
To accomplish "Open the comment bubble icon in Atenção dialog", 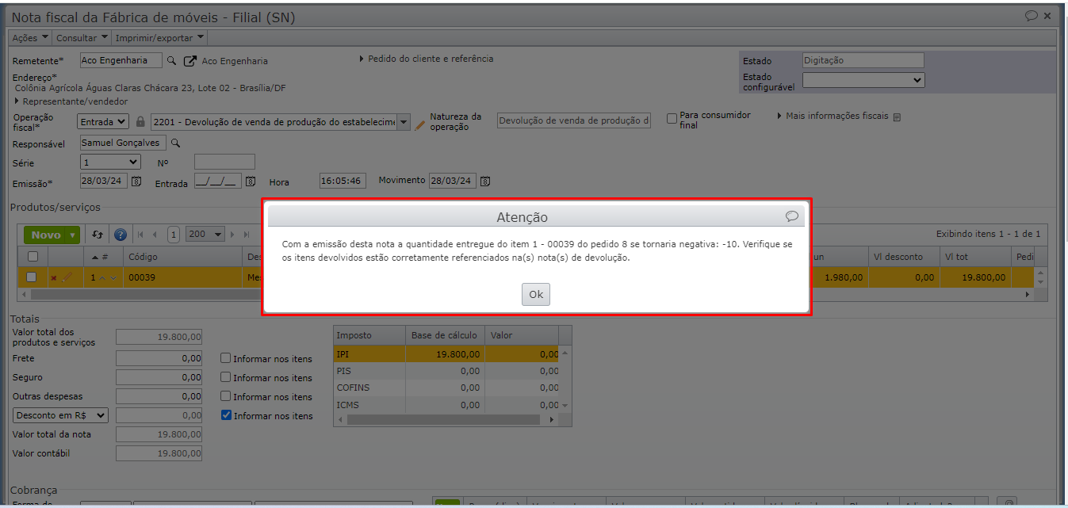I will coord(791,216).
